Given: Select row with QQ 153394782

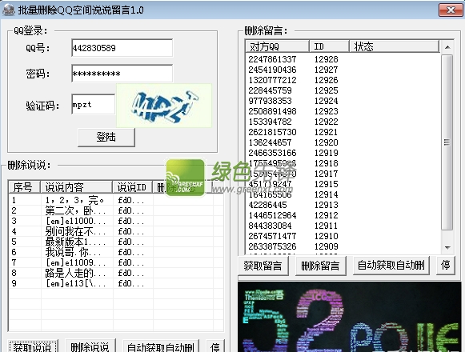Looking at the screenshot, I should click(343, 122).
